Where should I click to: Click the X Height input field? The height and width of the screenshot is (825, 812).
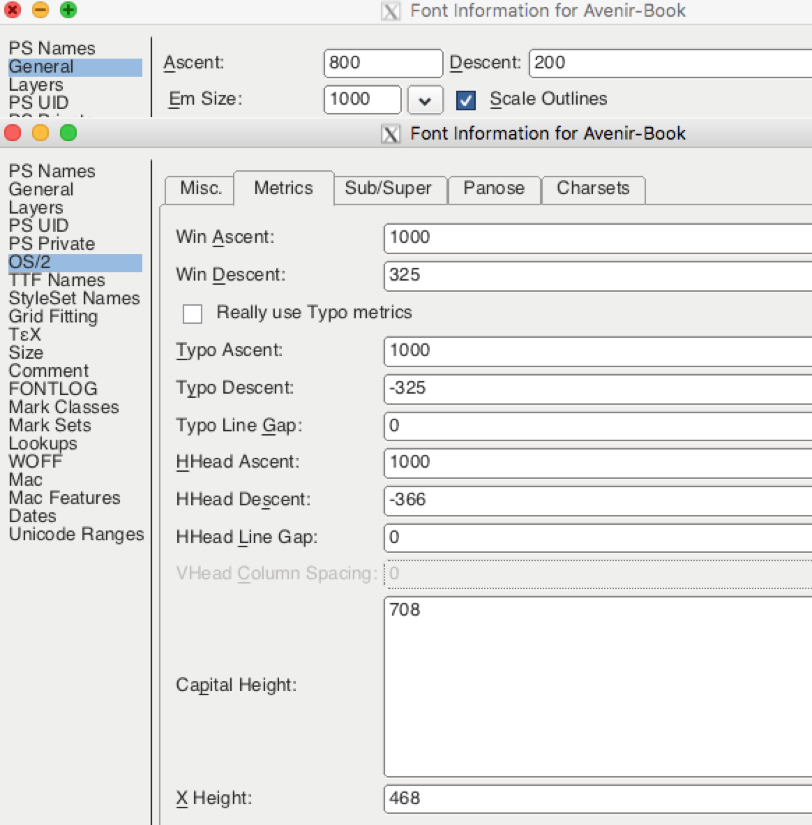pos(599,798)
